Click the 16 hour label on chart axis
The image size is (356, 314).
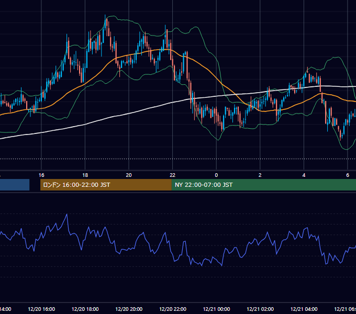[41, 175]
